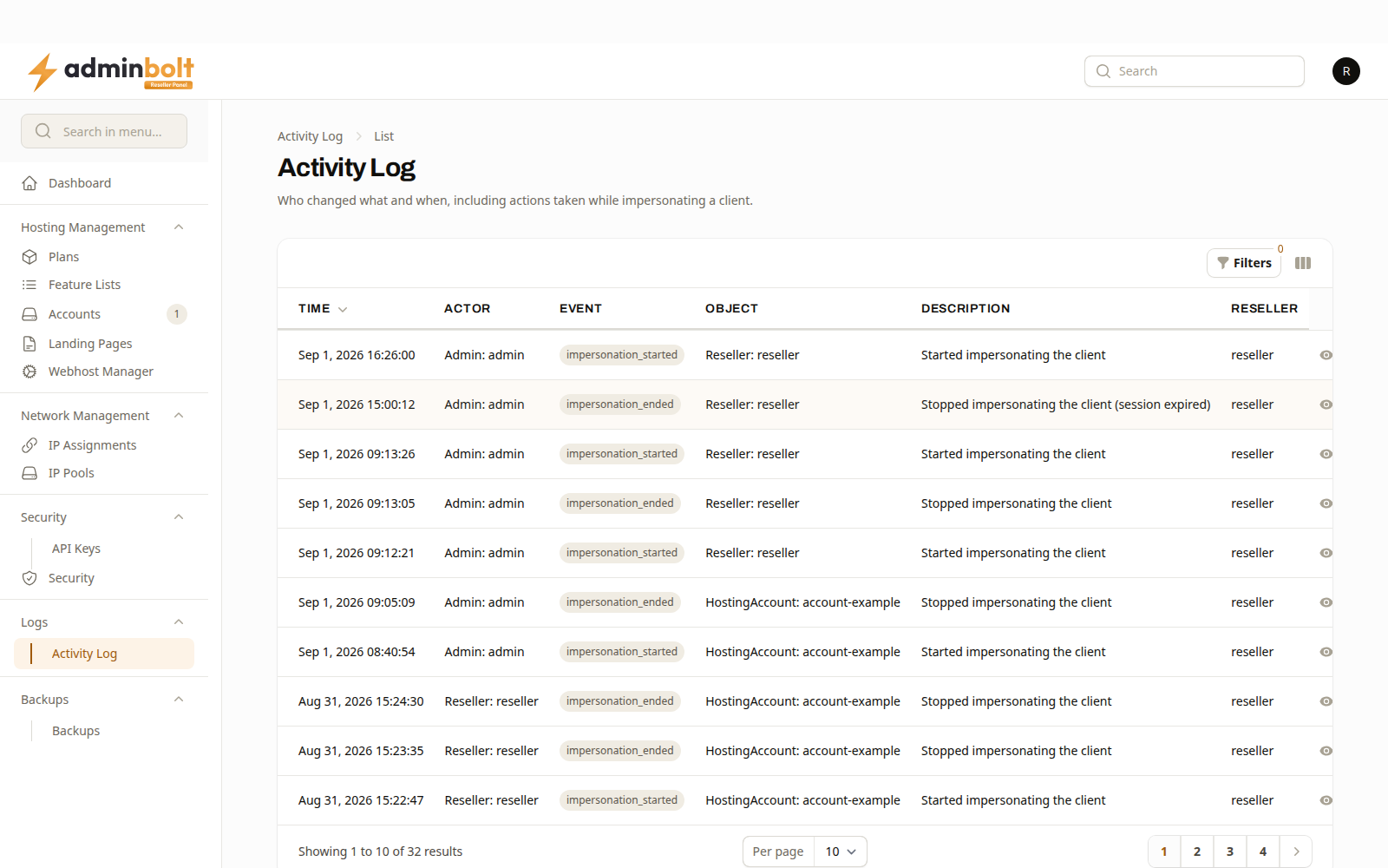Viewport: 1388px width, 868px height.
Task: Collapse the Security section group
Action: (179, 517)
